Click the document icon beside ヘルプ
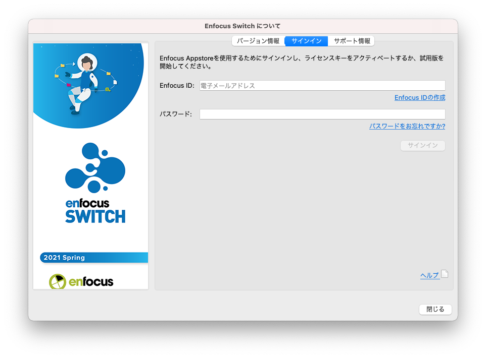The height and width of the screenshot is (358, 486). [x=445, y=274]
